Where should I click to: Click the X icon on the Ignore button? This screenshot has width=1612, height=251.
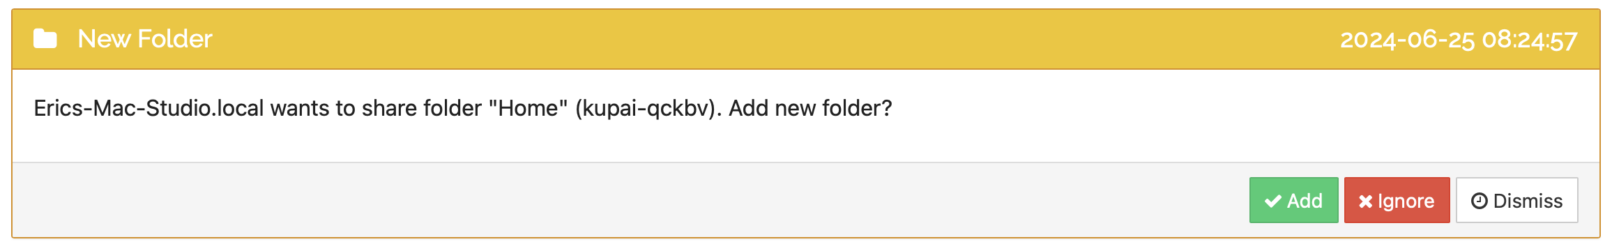(x=1365, y=201)
